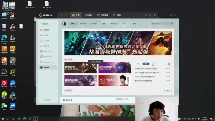
Task: Open the 2022LPL夏季赛 card
Action: click(115, 80)
